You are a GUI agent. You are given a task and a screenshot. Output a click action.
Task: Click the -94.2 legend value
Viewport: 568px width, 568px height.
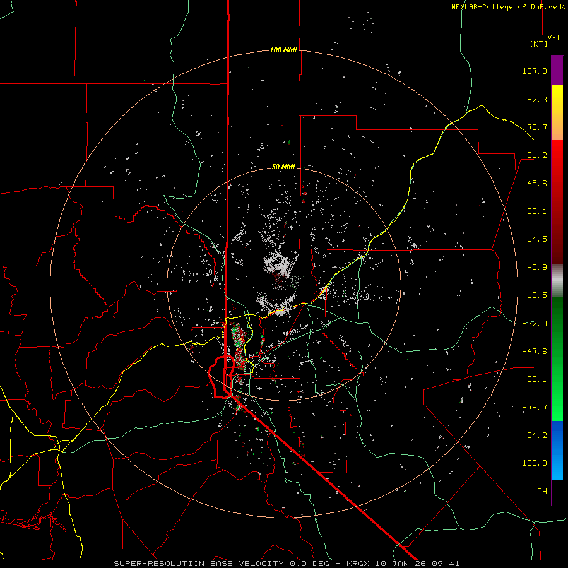click(535, 435)
